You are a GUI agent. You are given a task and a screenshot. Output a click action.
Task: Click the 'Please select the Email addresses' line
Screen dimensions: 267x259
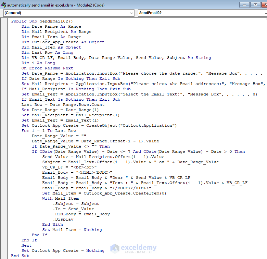tap(143, 84)
